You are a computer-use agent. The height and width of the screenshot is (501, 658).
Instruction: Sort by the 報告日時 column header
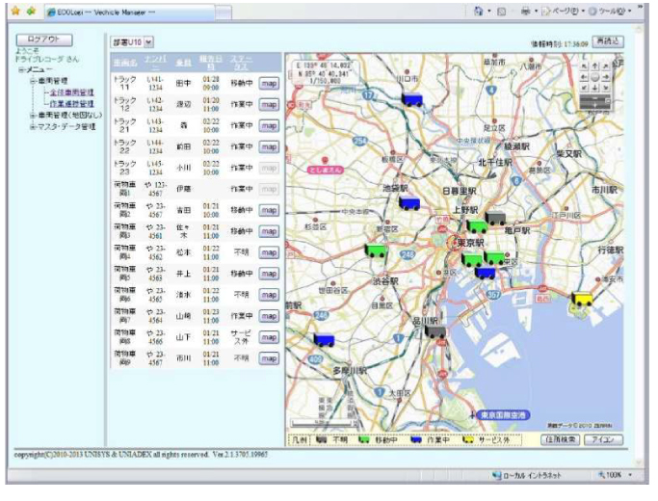pos(210,63)
